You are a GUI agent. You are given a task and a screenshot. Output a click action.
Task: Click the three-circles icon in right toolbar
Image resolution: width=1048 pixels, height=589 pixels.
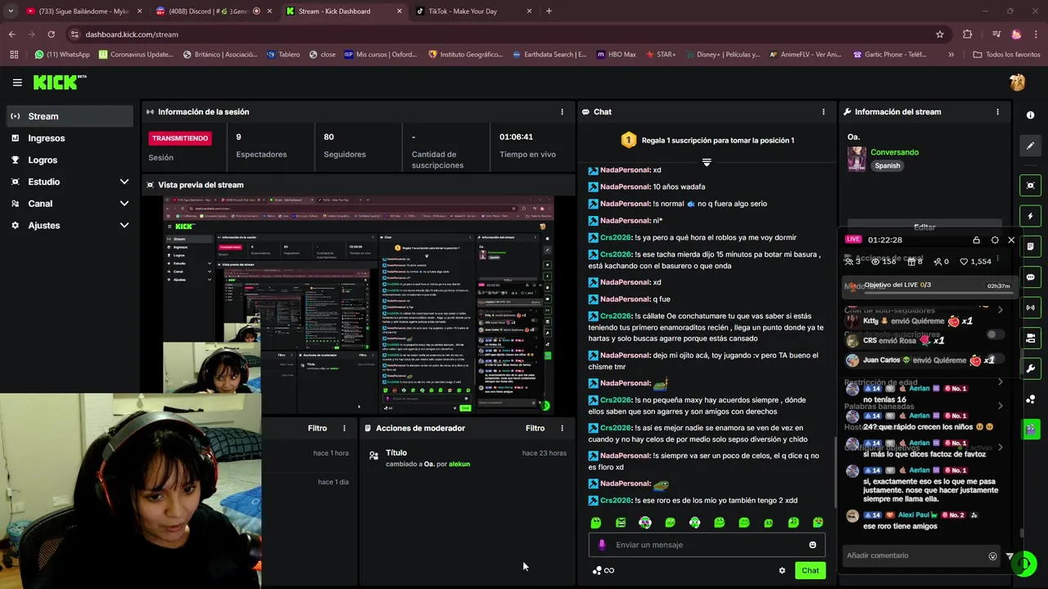(x=1031, y=398)
